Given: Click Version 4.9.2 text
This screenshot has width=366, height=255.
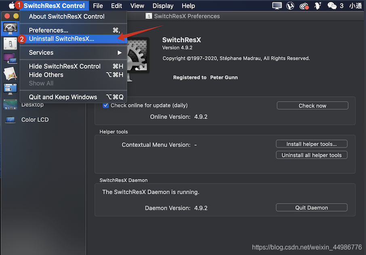Looking at the screenshot, I should [177, 48].
